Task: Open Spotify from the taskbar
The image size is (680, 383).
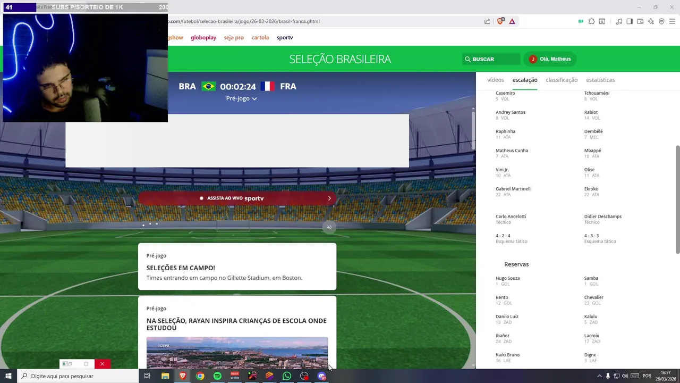Action: 217,376
